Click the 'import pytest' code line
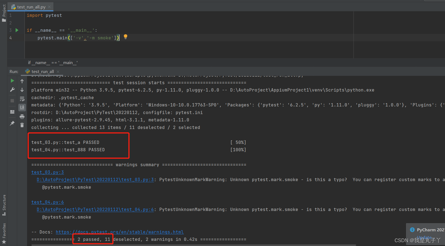Screen dimensions: 445x246 [44, 15]
